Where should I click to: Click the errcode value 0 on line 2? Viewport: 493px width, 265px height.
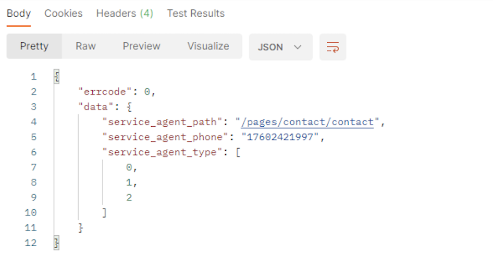click(147, 92)
